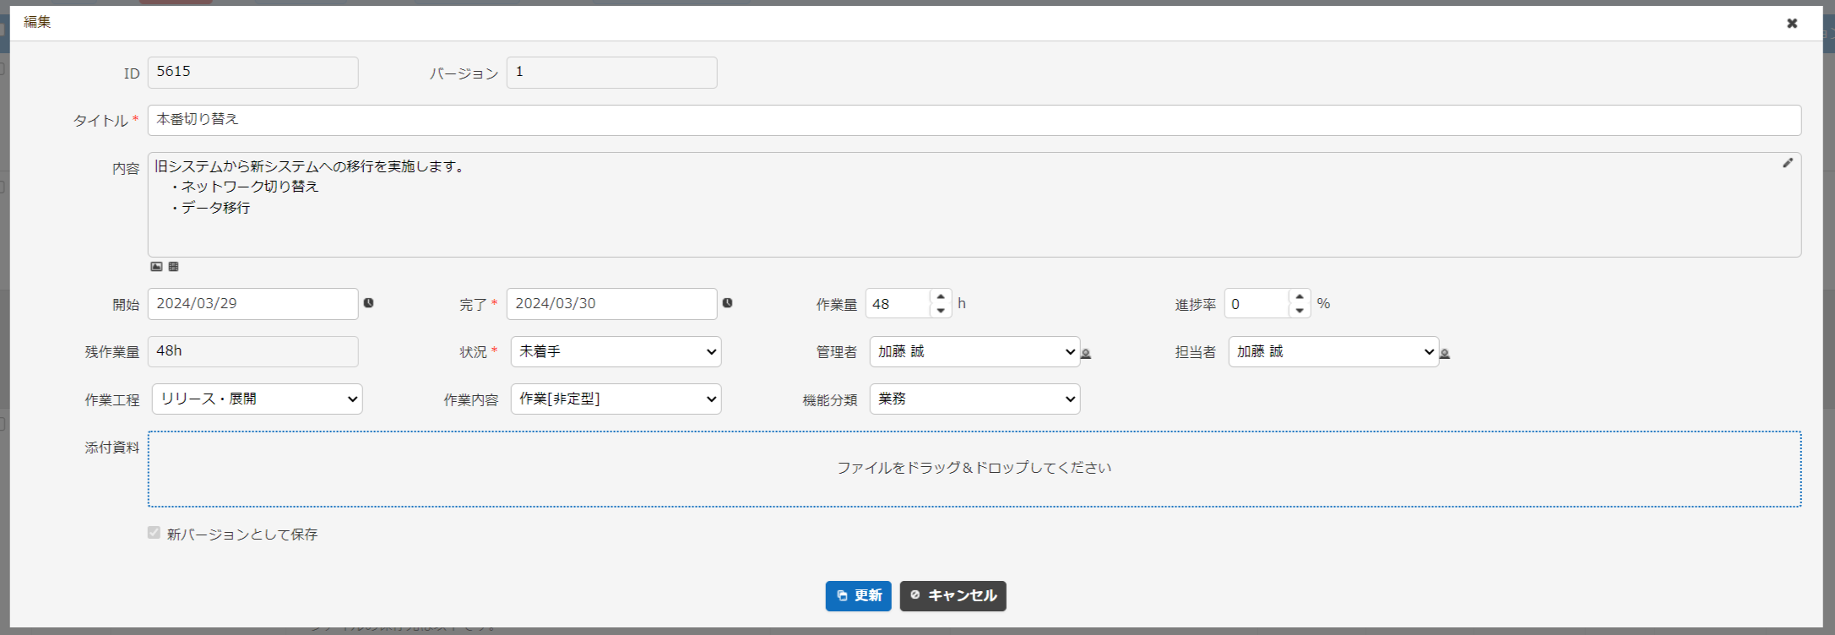Click the clock icon beside 完了 date

pyautogui.click(x=727, y=303)
